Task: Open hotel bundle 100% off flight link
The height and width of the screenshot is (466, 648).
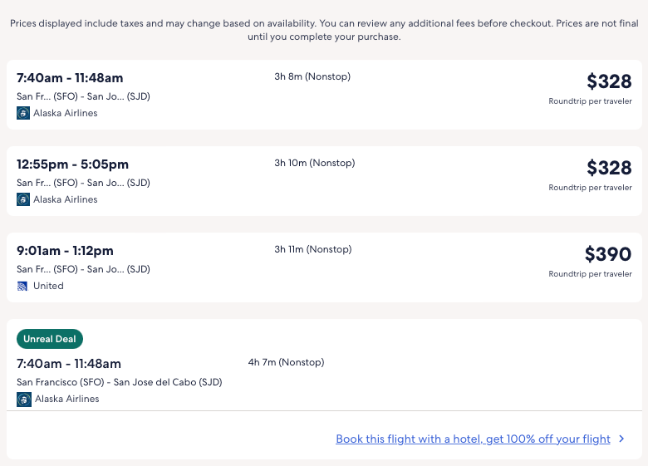Action: point(473,439)
